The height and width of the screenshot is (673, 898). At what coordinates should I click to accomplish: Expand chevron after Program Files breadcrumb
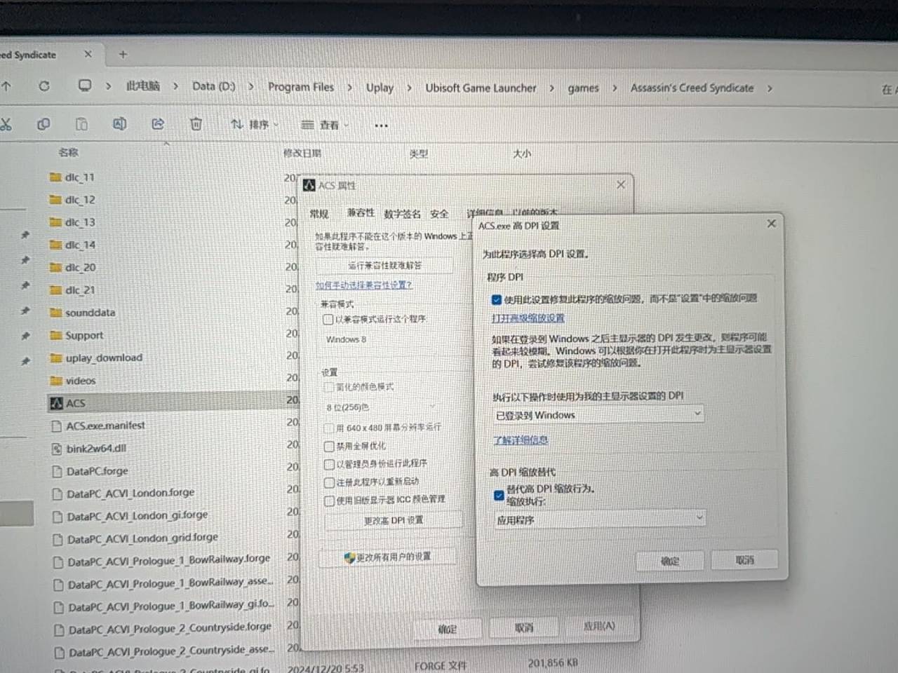[349, 88]
